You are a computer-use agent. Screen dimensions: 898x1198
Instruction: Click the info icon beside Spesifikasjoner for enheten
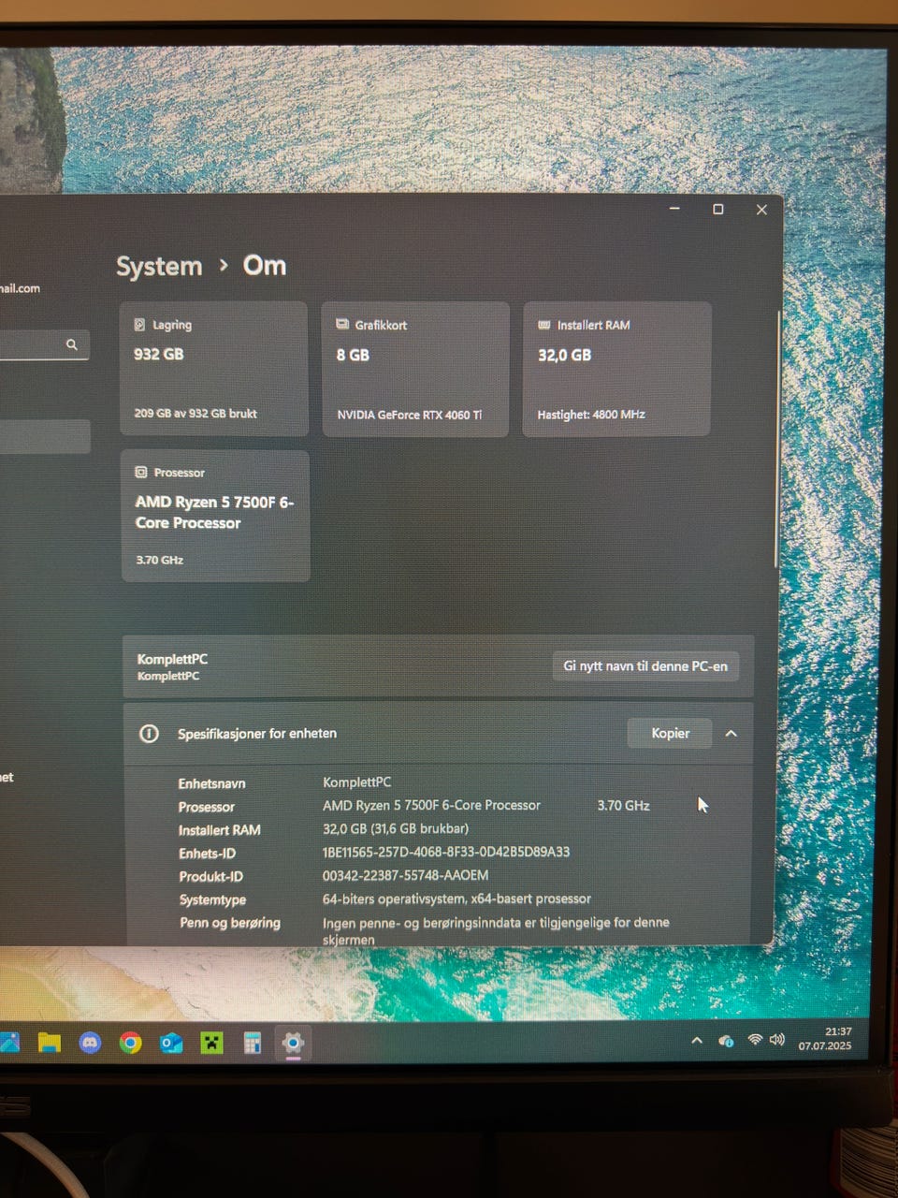click(x=149, y=734)
